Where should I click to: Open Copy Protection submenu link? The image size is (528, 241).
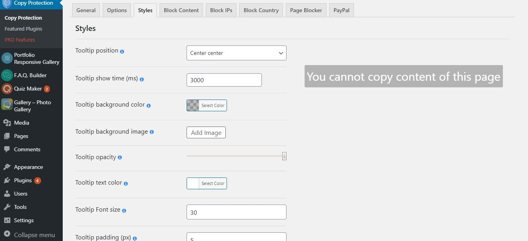(23, 18)
